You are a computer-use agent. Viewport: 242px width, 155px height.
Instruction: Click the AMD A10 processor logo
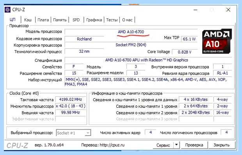[x=217, y=41]
